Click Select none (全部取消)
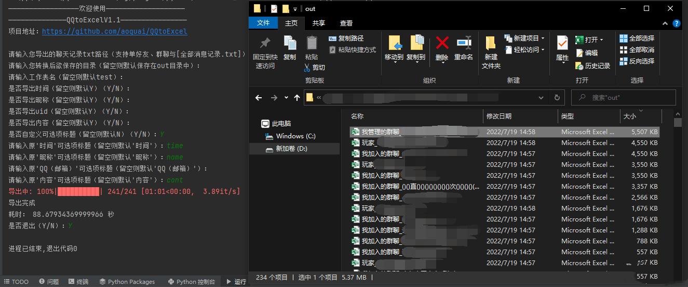 [x=637, y=50]
